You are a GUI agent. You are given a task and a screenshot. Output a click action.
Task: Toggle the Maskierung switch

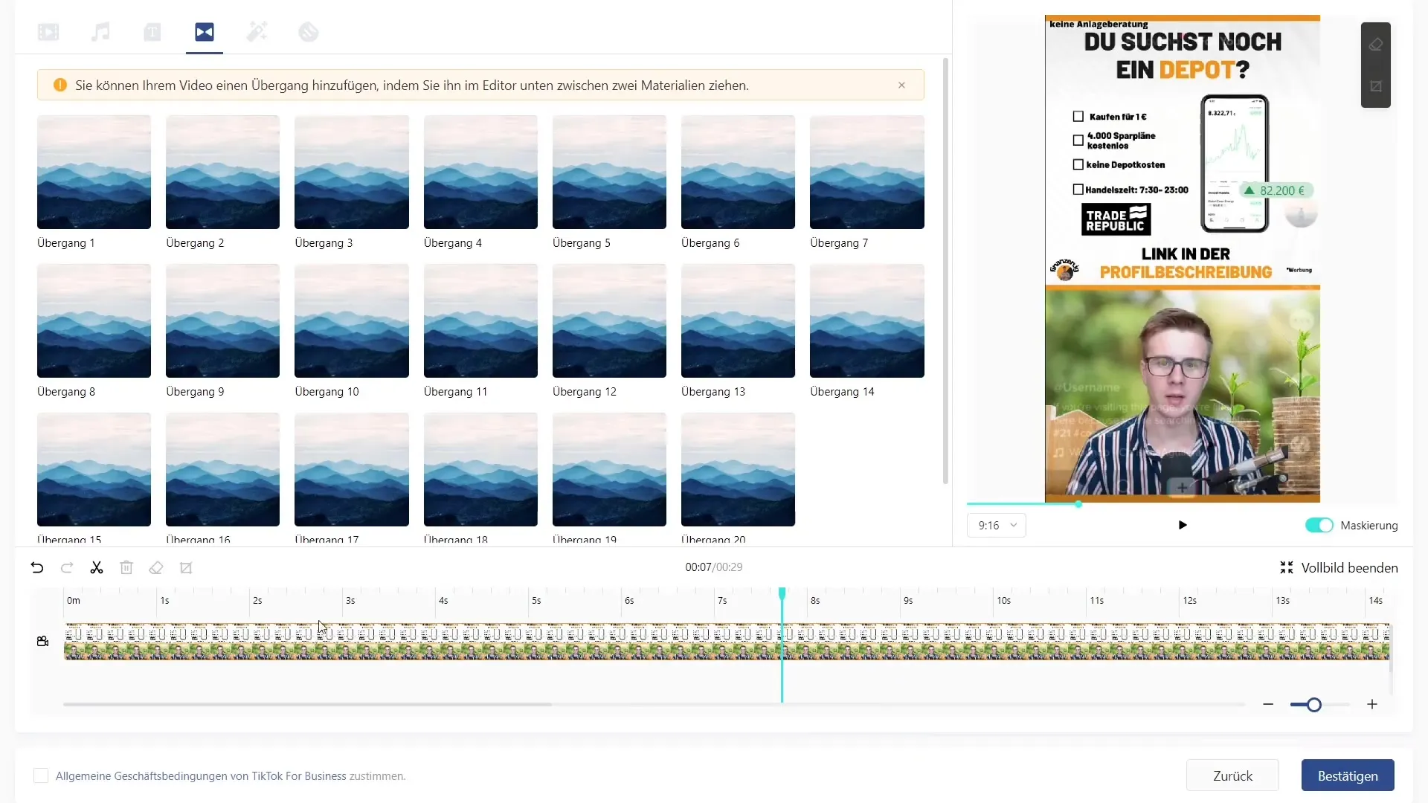point(1319,526)
